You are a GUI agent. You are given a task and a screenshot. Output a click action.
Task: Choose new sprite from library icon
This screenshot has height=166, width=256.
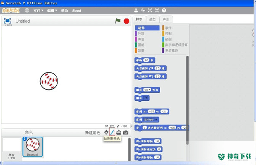[x=106, y=132]
